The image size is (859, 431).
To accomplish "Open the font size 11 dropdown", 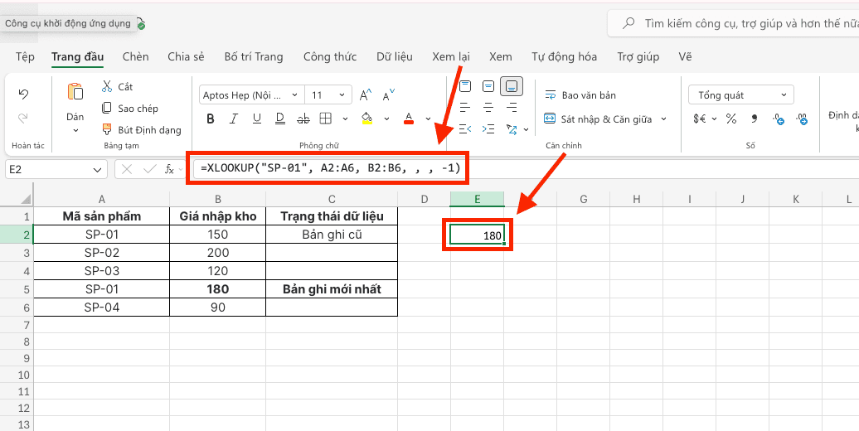I will (342, 95).
